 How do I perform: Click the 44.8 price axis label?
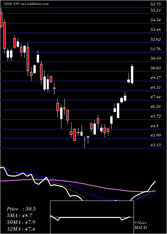click(x=154, y=126)
